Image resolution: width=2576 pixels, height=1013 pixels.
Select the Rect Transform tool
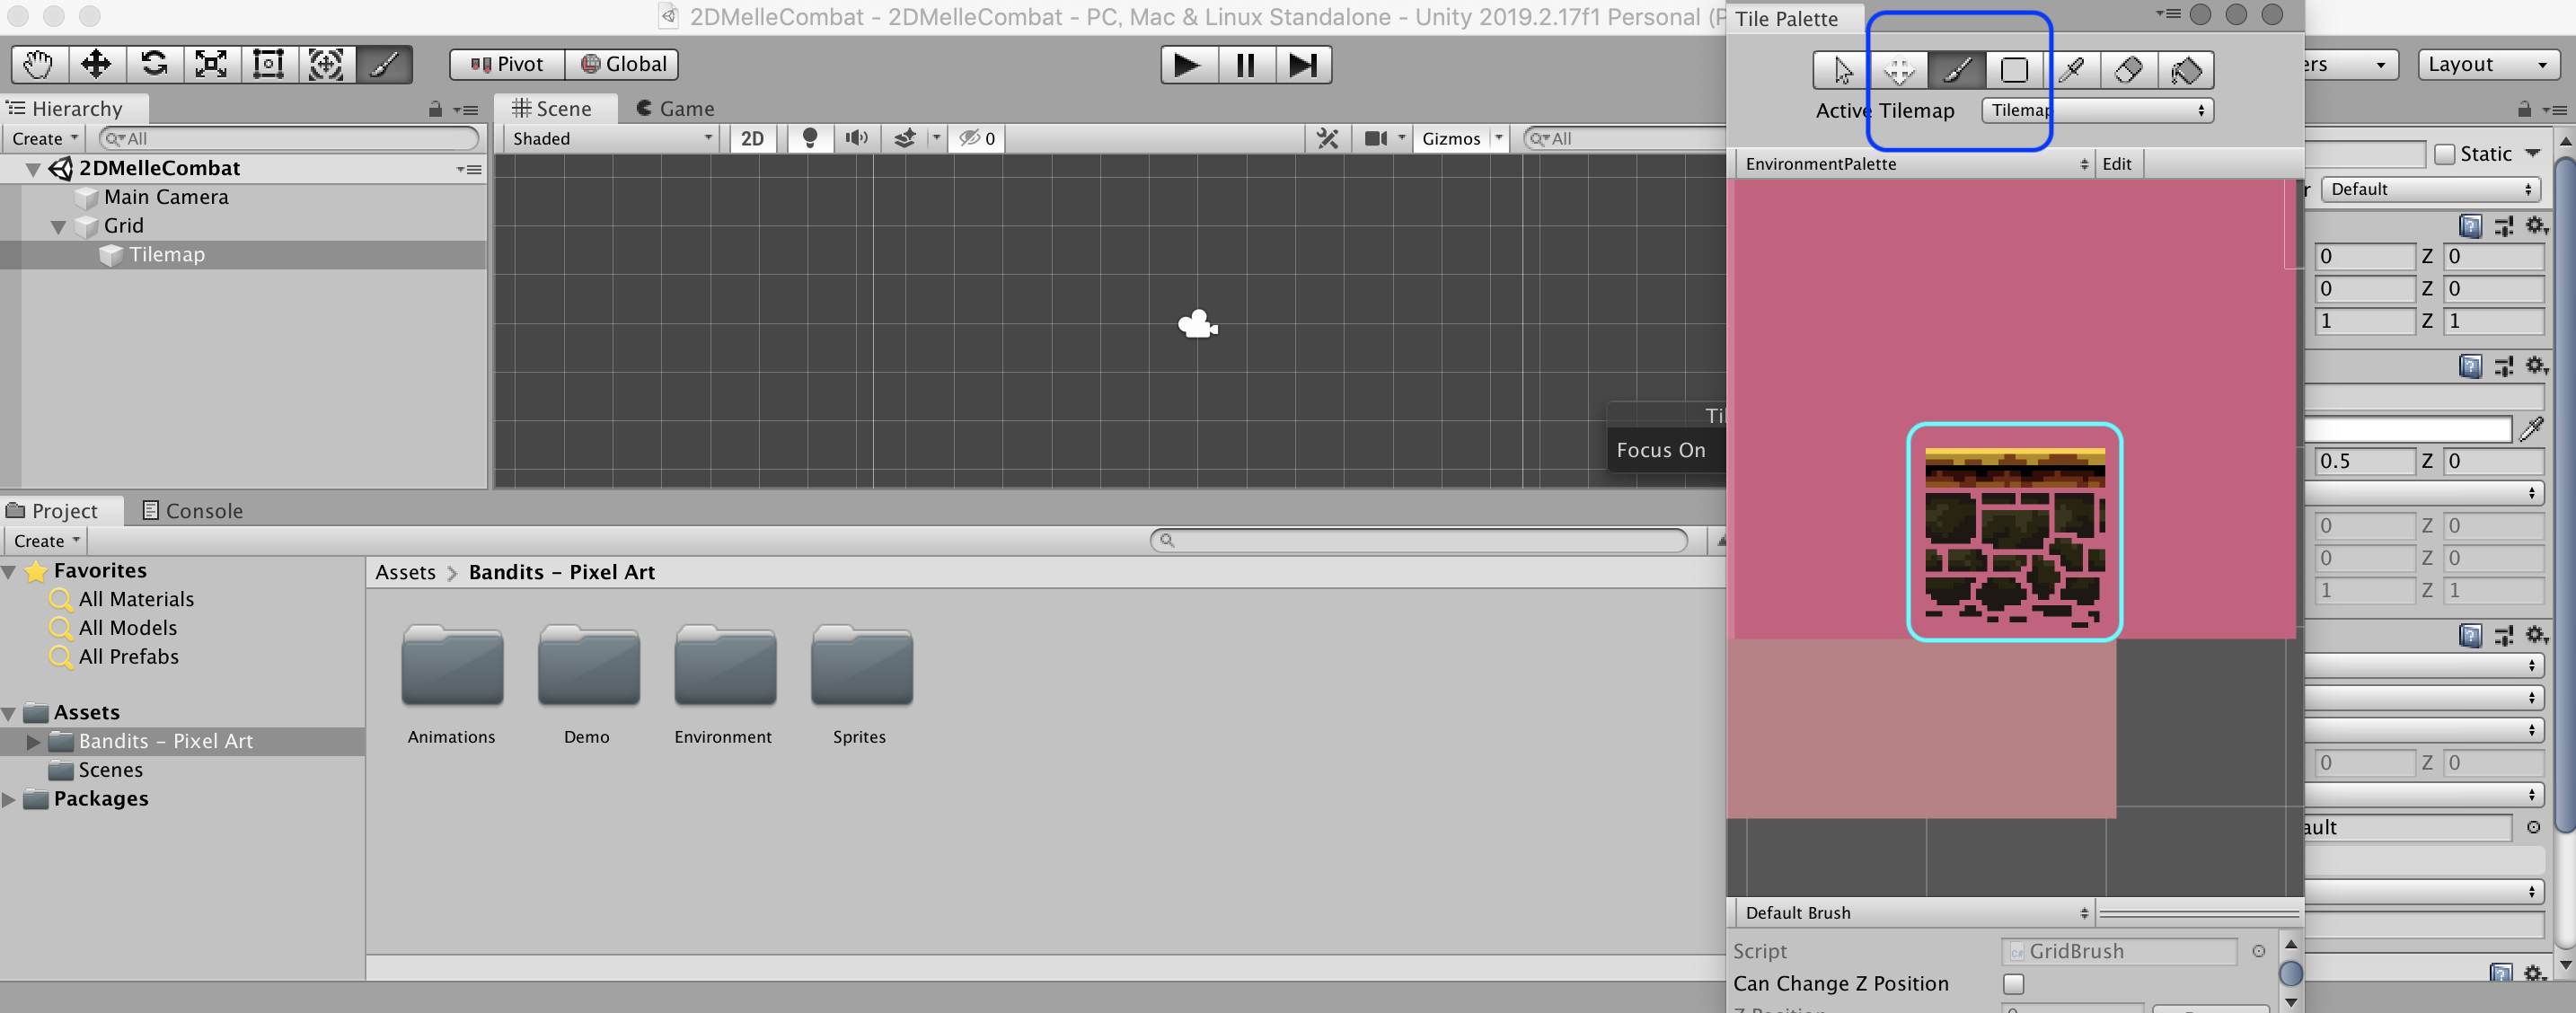[268, 65]
